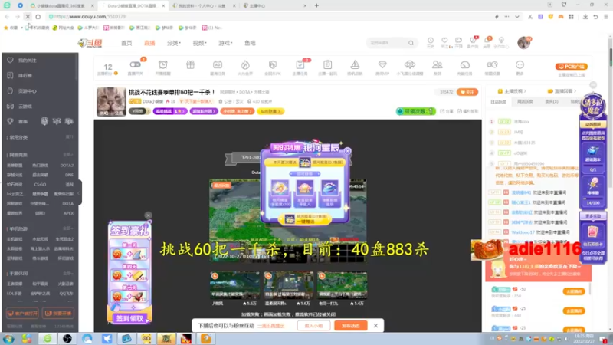Expand 全部 next to 单机热游 section

pos(68,228)
